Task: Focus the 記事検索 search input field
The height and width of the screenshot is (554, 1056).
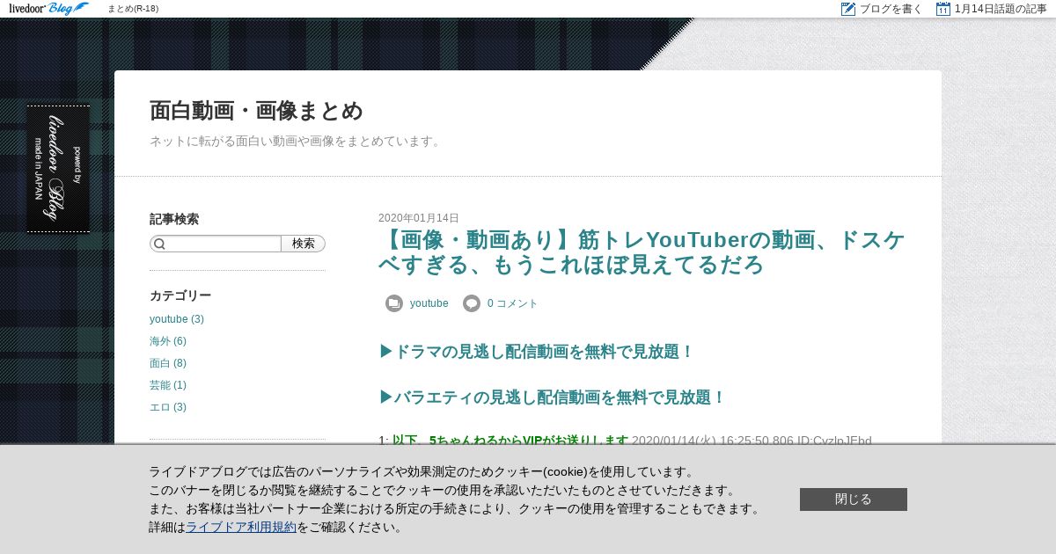Action: pyautogui.click(x=216, y=244)
